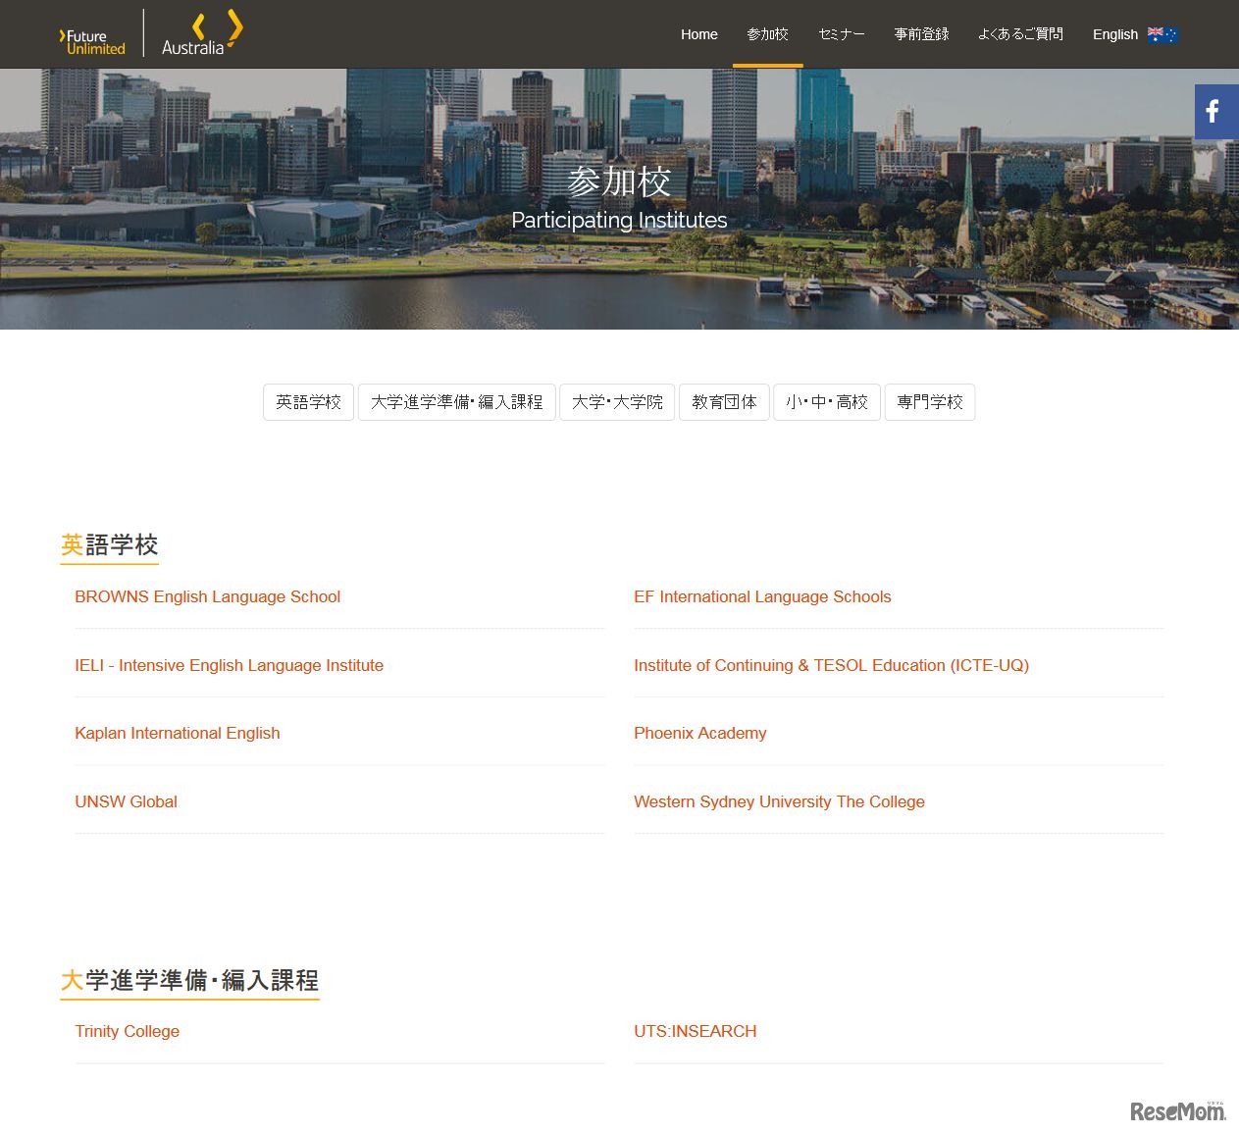Open Phoenix Academy link
This screenshot has height=1134, width=1239.
coord(699,733)
